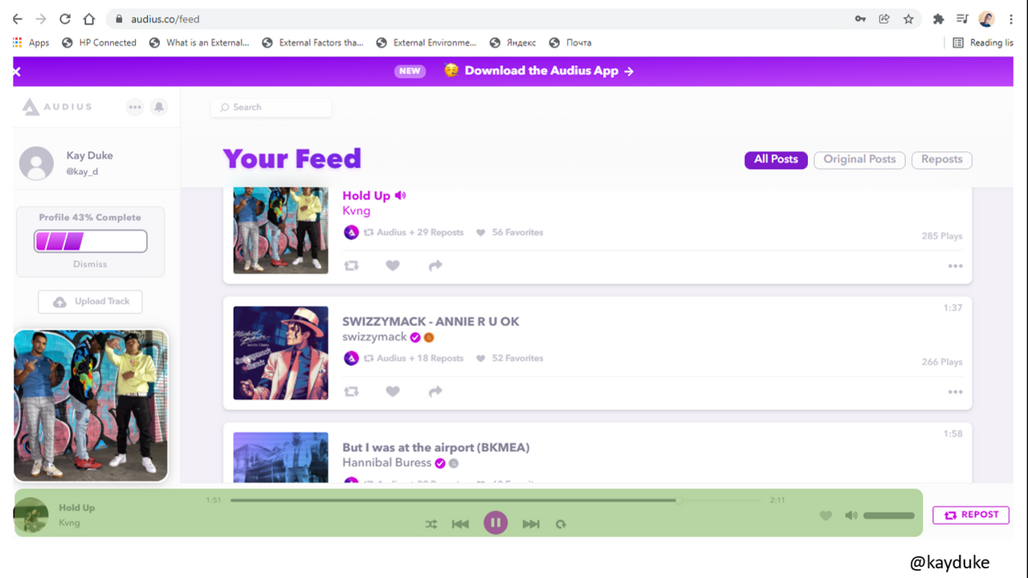Click Download the Audius App link
Image resolution: width=1028 pixels, height=578 pixels.
[549, 71]
